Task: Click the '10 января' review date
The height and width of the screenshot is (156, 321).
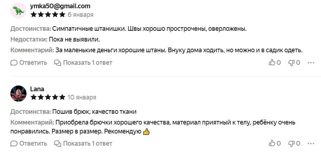Action: [x=82, y=97]
